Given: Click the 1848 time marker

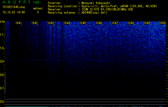Looking at the screenshot, I should click(x=131, y=23).
